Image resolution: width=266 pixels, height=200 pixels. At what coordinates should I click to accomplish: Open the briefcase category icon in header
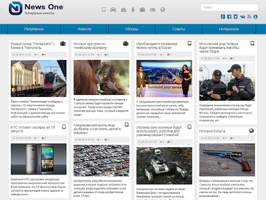[x=142, y=9]
